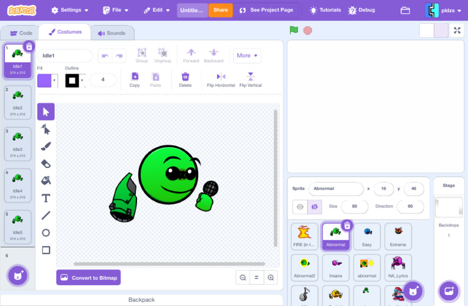This screenshot has height=306, width=468.
Task: Reset canvas zoom with equals button
Action: point(257,277)
